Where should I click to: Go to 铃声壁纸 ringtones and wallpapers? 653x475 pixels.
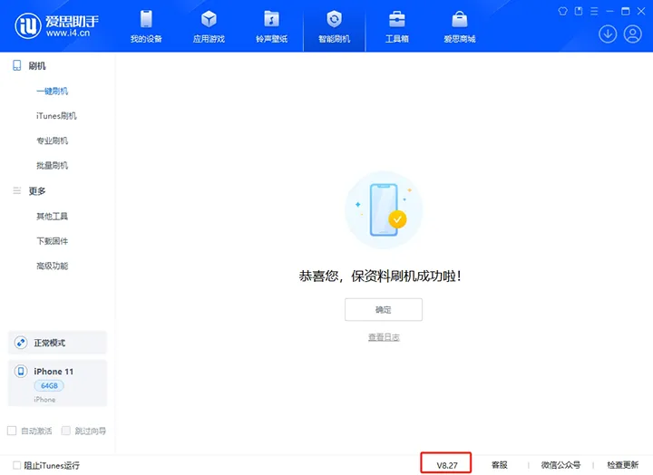(x=271, y=26)
